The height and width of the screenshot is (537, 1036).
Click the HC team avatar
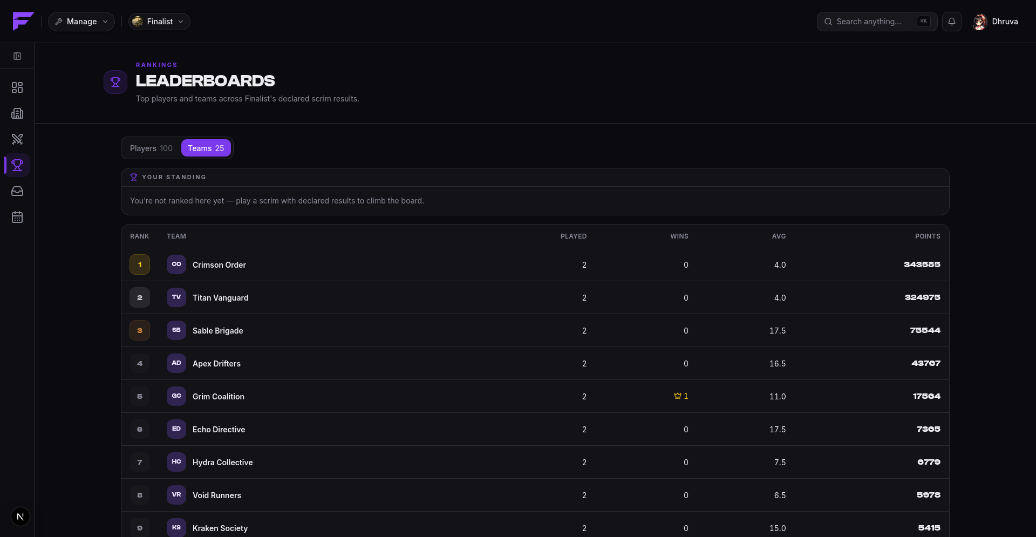[x=176, y=462]
